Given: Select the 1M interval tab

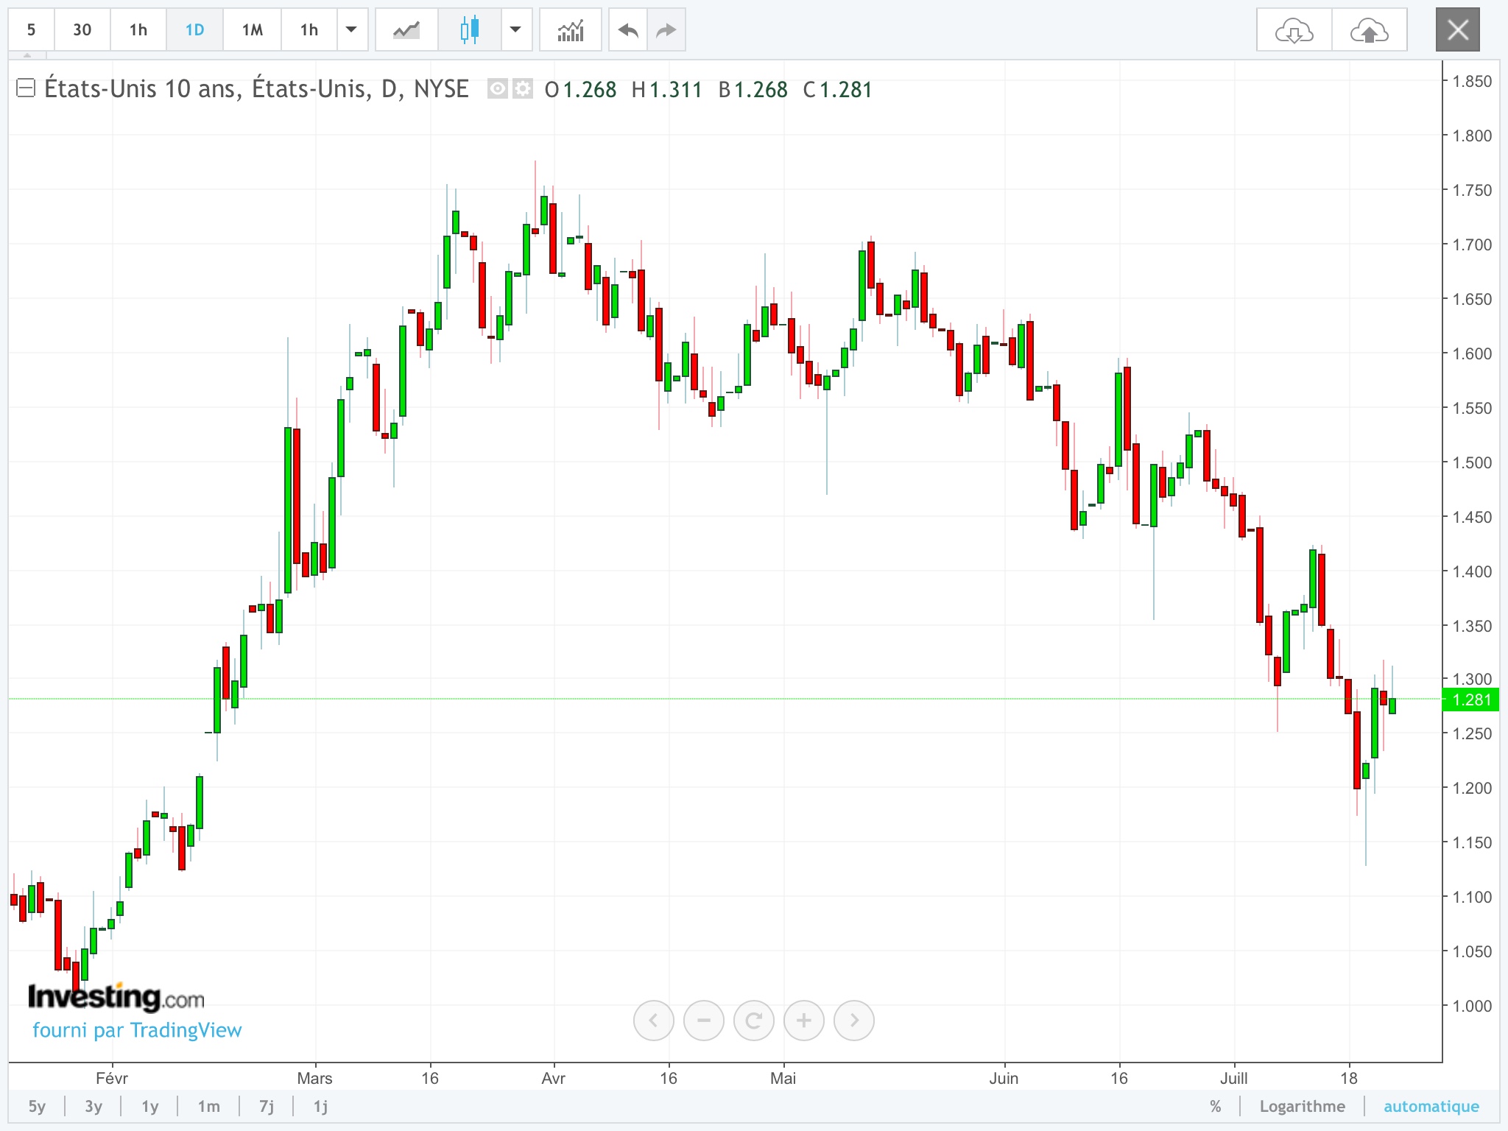Looking at the screenshot, I should (x=252, y=30).
